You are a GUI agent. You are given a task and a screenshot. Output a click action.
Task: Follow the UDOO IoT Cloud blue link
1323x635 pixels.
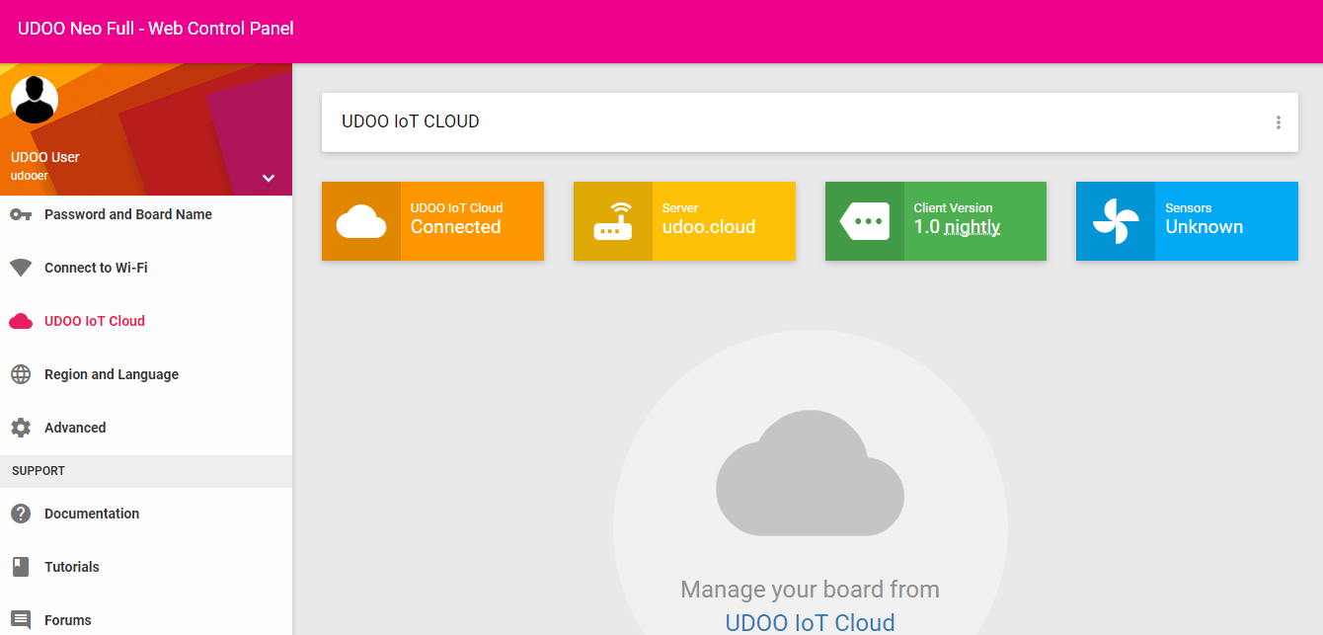point(810,623)
